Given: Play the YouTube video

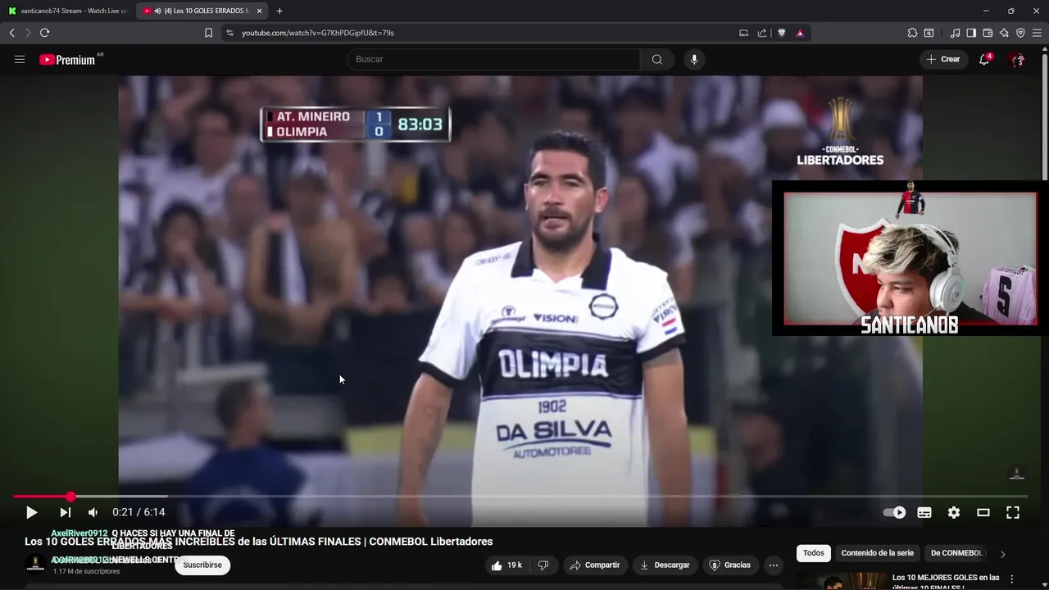Looking at the screenshot, I should click(31, 512).
